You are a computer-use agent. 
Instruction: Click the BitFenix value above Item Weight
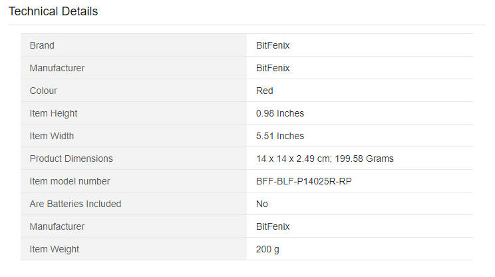pos(273,226)
